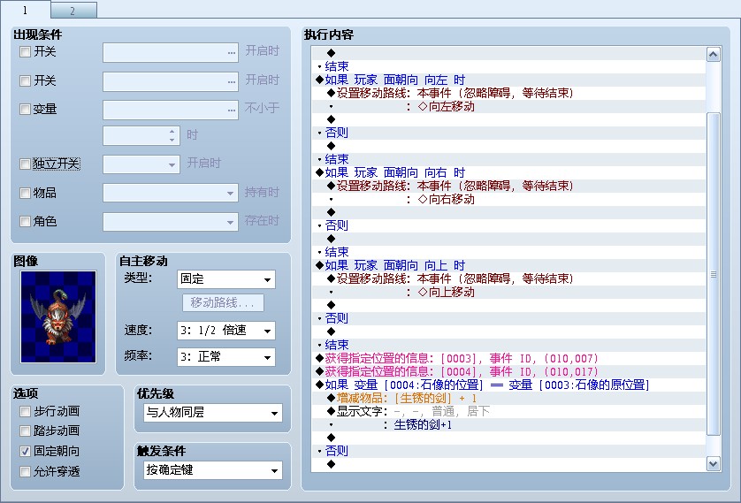The width and height of the screenshot is (741, 503).
Task: Select 获得指定位置的信息 [0003] line
Action: point(508,359)
